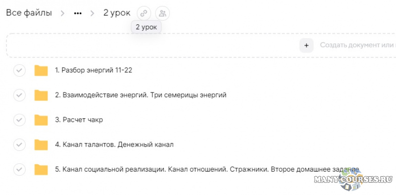Click folder icon for Канал талантов

click(x=41, y=145)
